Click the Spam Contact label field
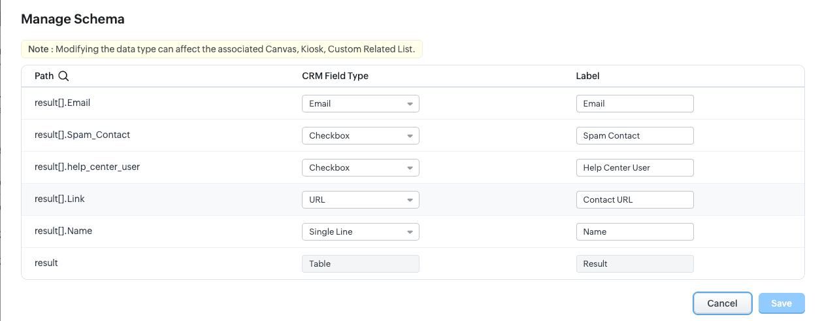This screenshot has width=822, height=321. 634,136
